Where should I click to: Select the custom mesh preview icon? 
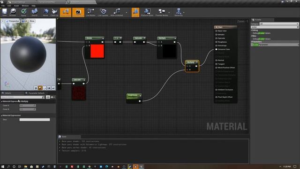pos(53,88)
